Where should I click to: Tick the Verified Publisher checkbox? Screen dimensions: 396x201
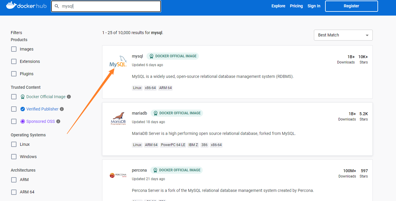pyautogui.click(x=14, y=109)
